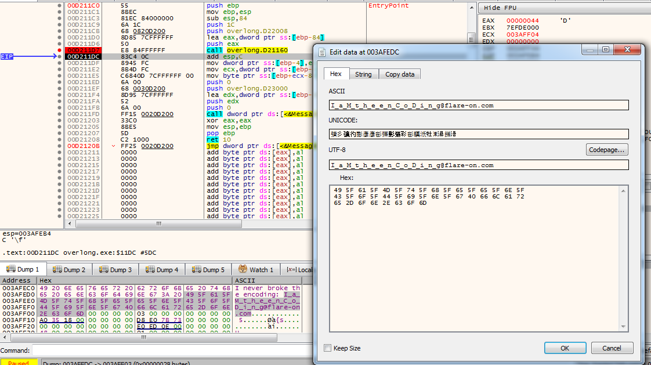
Task: Select dump row address 003AFF10
Action: 19,320
